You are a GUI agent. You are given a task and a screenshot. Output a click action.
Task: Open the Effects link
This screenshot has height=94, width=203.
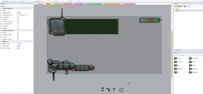coord(19,46)
